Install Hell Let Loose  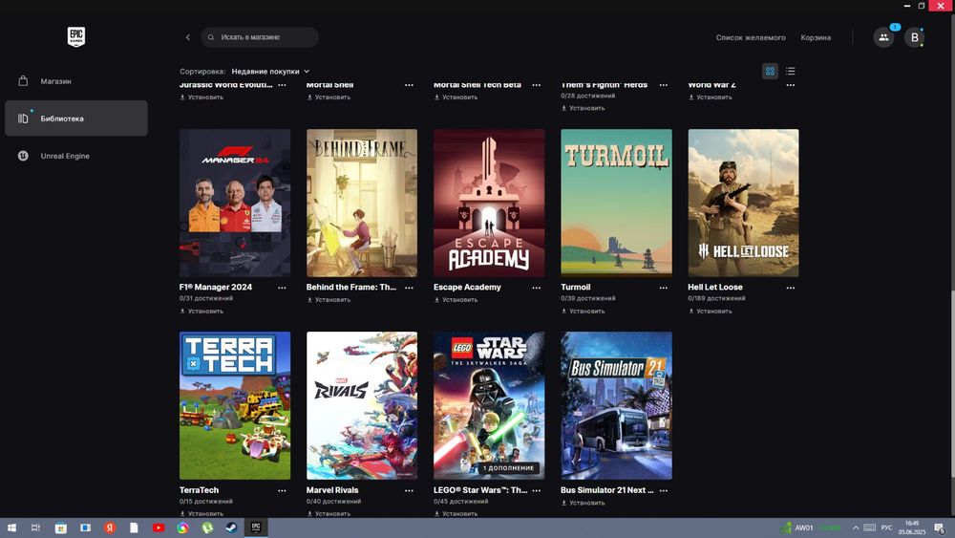click(x=711, y=311)
